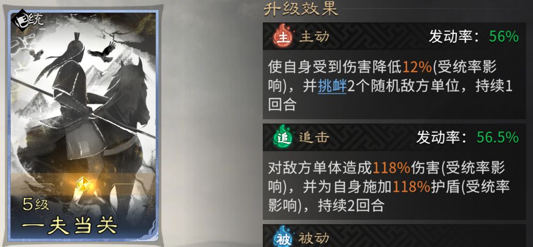Click the orange 118% damage value
The height and width of the screenshot is (247, 533).
click(x=392, y=168)
